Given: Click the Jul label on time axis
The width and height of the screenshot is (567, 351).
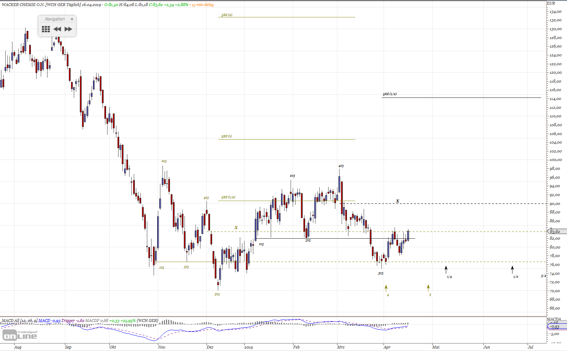Looking at the screenshot, I should pyautogui.click(x=530, y=347).
